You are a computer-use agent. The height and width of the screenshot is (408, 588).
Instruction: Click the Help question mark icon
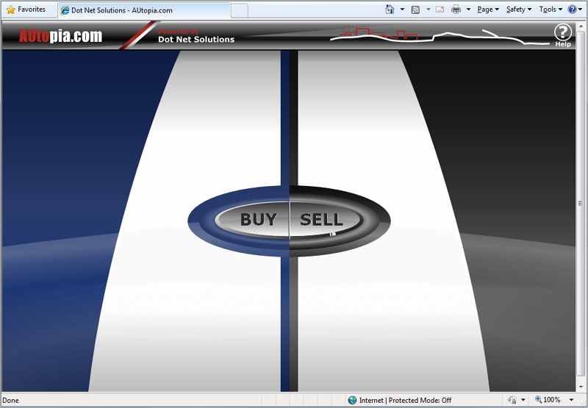(x=562, y=32)
